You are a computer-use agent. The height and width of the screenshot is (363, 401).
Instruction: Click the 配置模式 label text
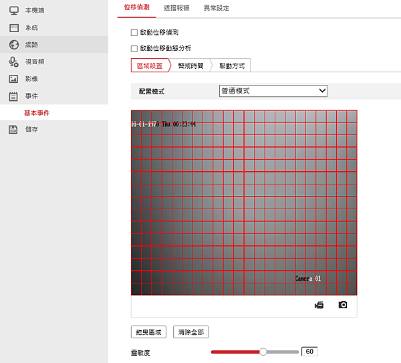(x=152, y=92)
